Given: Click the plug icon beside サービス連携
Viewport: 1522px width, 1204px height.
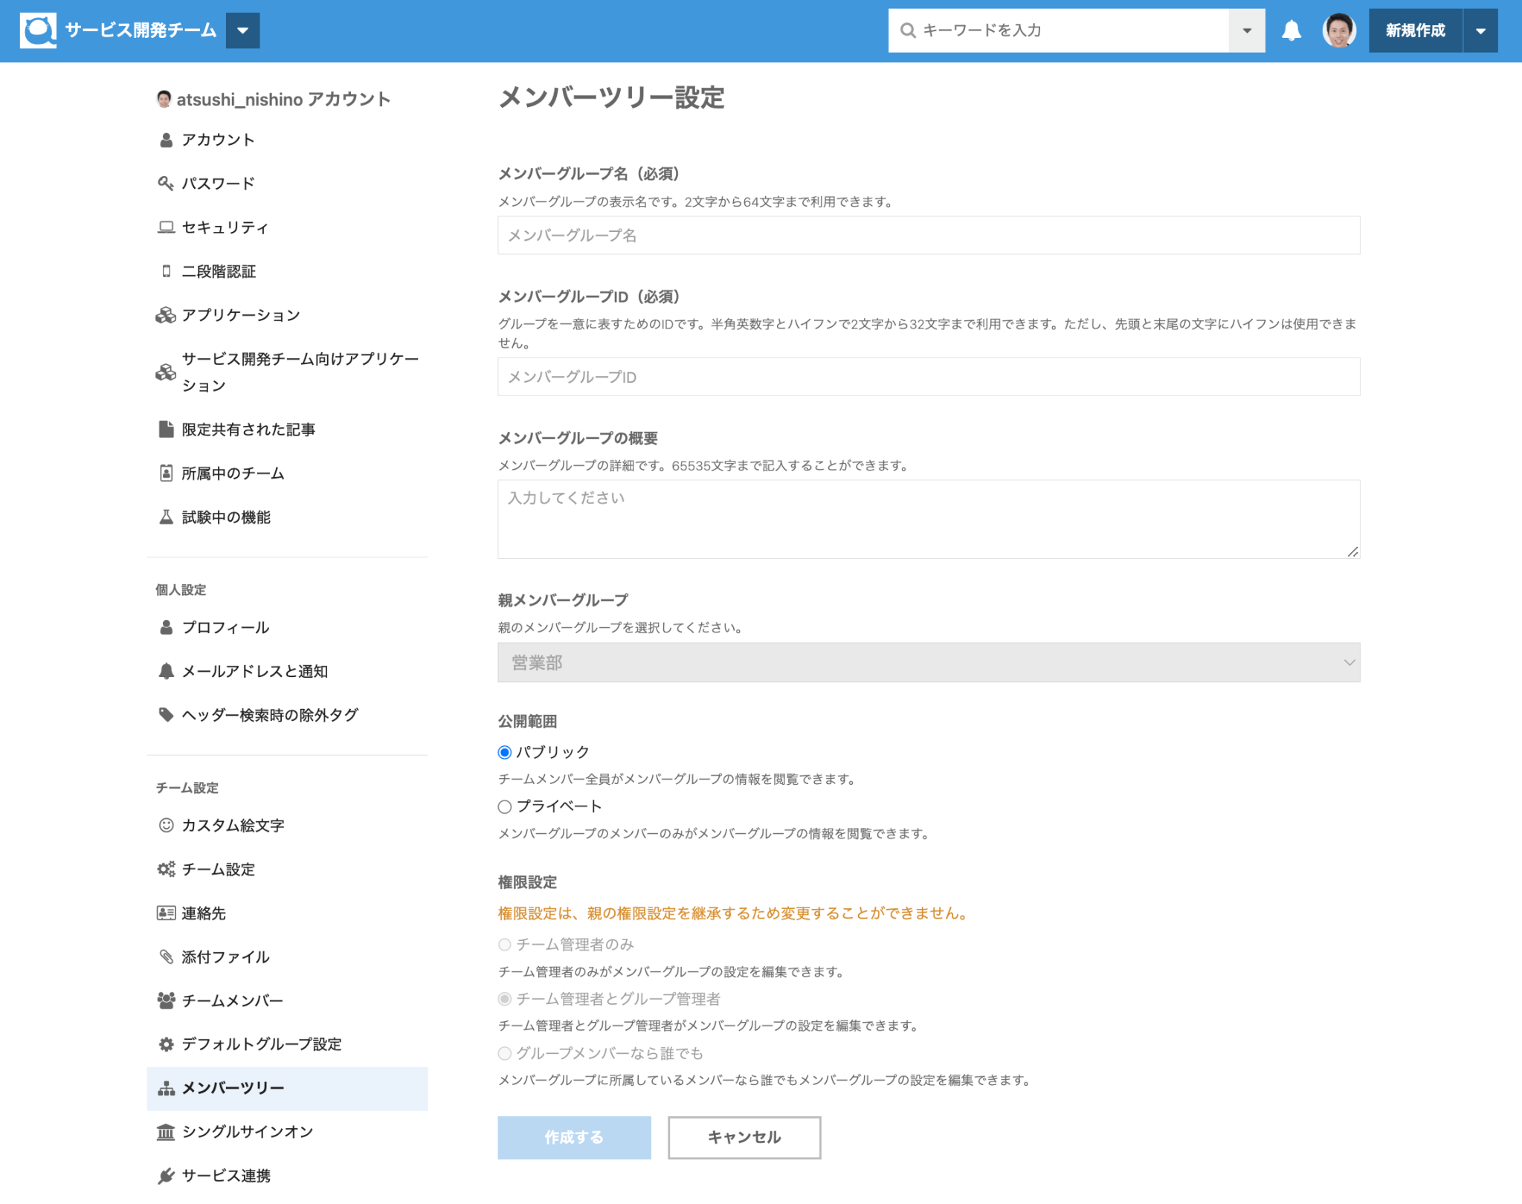Looking at the screenshot, I should 166,1175.
